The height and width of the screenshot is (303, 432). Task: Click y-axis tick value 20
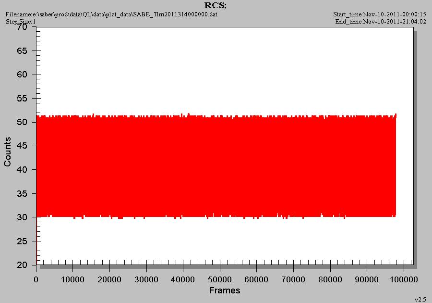click(22, 265)
